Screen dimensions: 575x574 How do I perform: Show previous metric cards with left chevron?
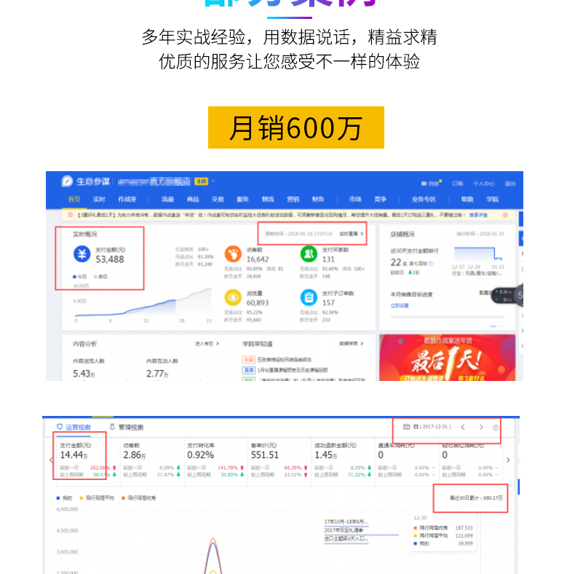pos(52,460)
